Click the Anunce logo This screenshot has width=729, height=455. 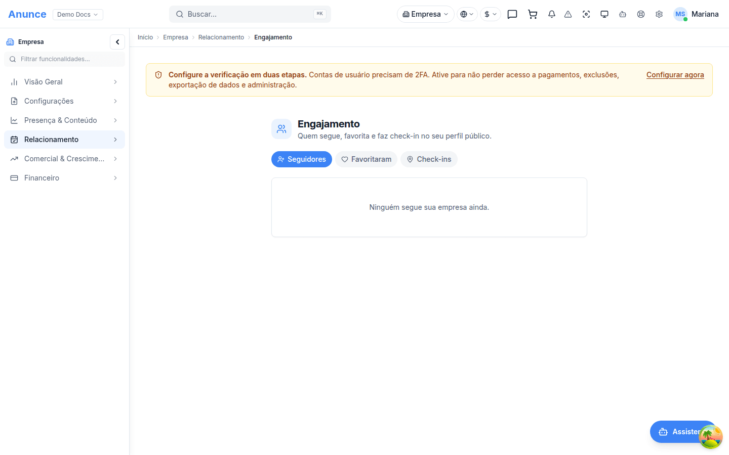pyautogui.click(x=27, y=14)
